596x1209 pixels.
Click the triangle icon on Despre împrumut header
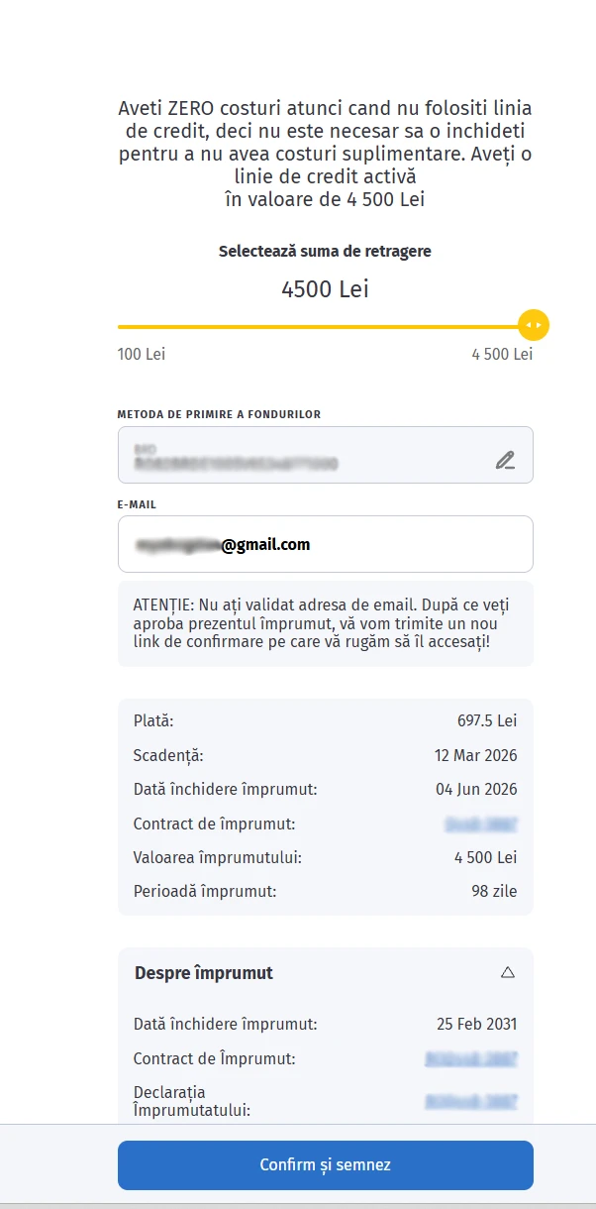pyautogui.click(x=507, y=972)
